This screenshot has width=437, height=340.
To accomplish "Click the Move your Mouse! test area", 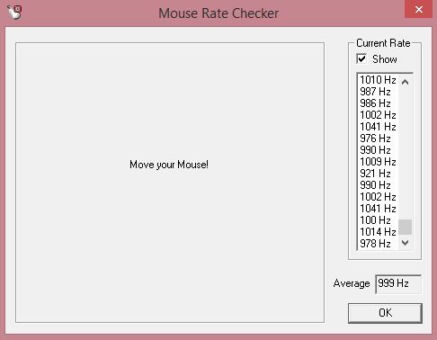I will (170, 183).
